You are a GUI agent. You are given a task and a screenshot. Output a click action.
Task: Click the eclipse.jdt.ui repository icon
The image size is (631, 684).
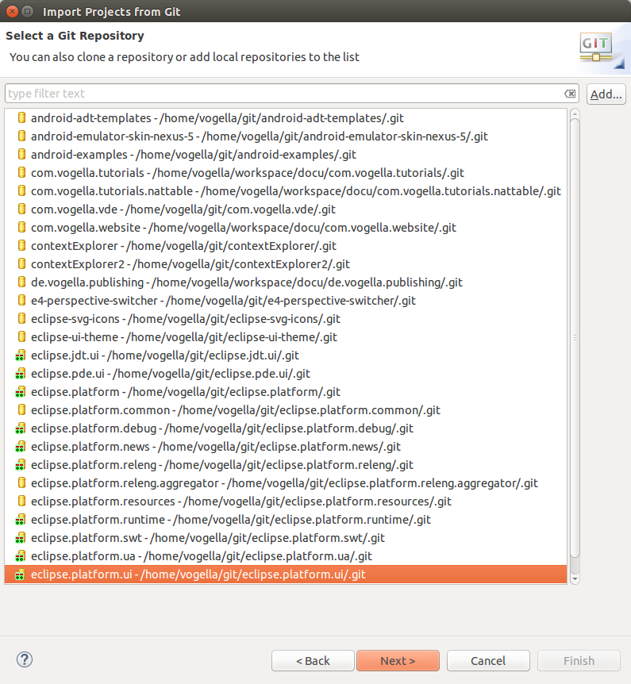pyautogui.click(x=20, y=355)
